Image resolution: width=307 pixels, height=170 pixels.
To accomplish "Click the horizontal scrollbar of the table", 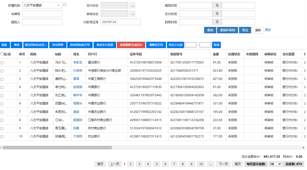I will [x=57, y=148].
